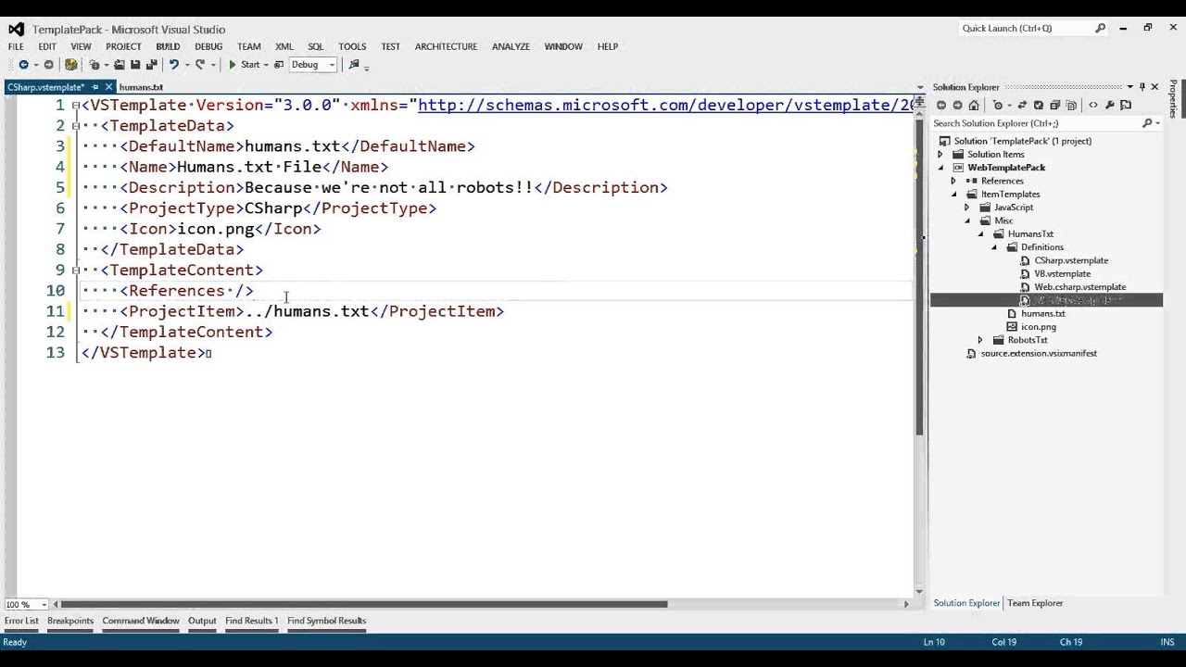Expand the References node in Solution Explorer
This screenshot has height=667, width=1186.
[953, 182]
